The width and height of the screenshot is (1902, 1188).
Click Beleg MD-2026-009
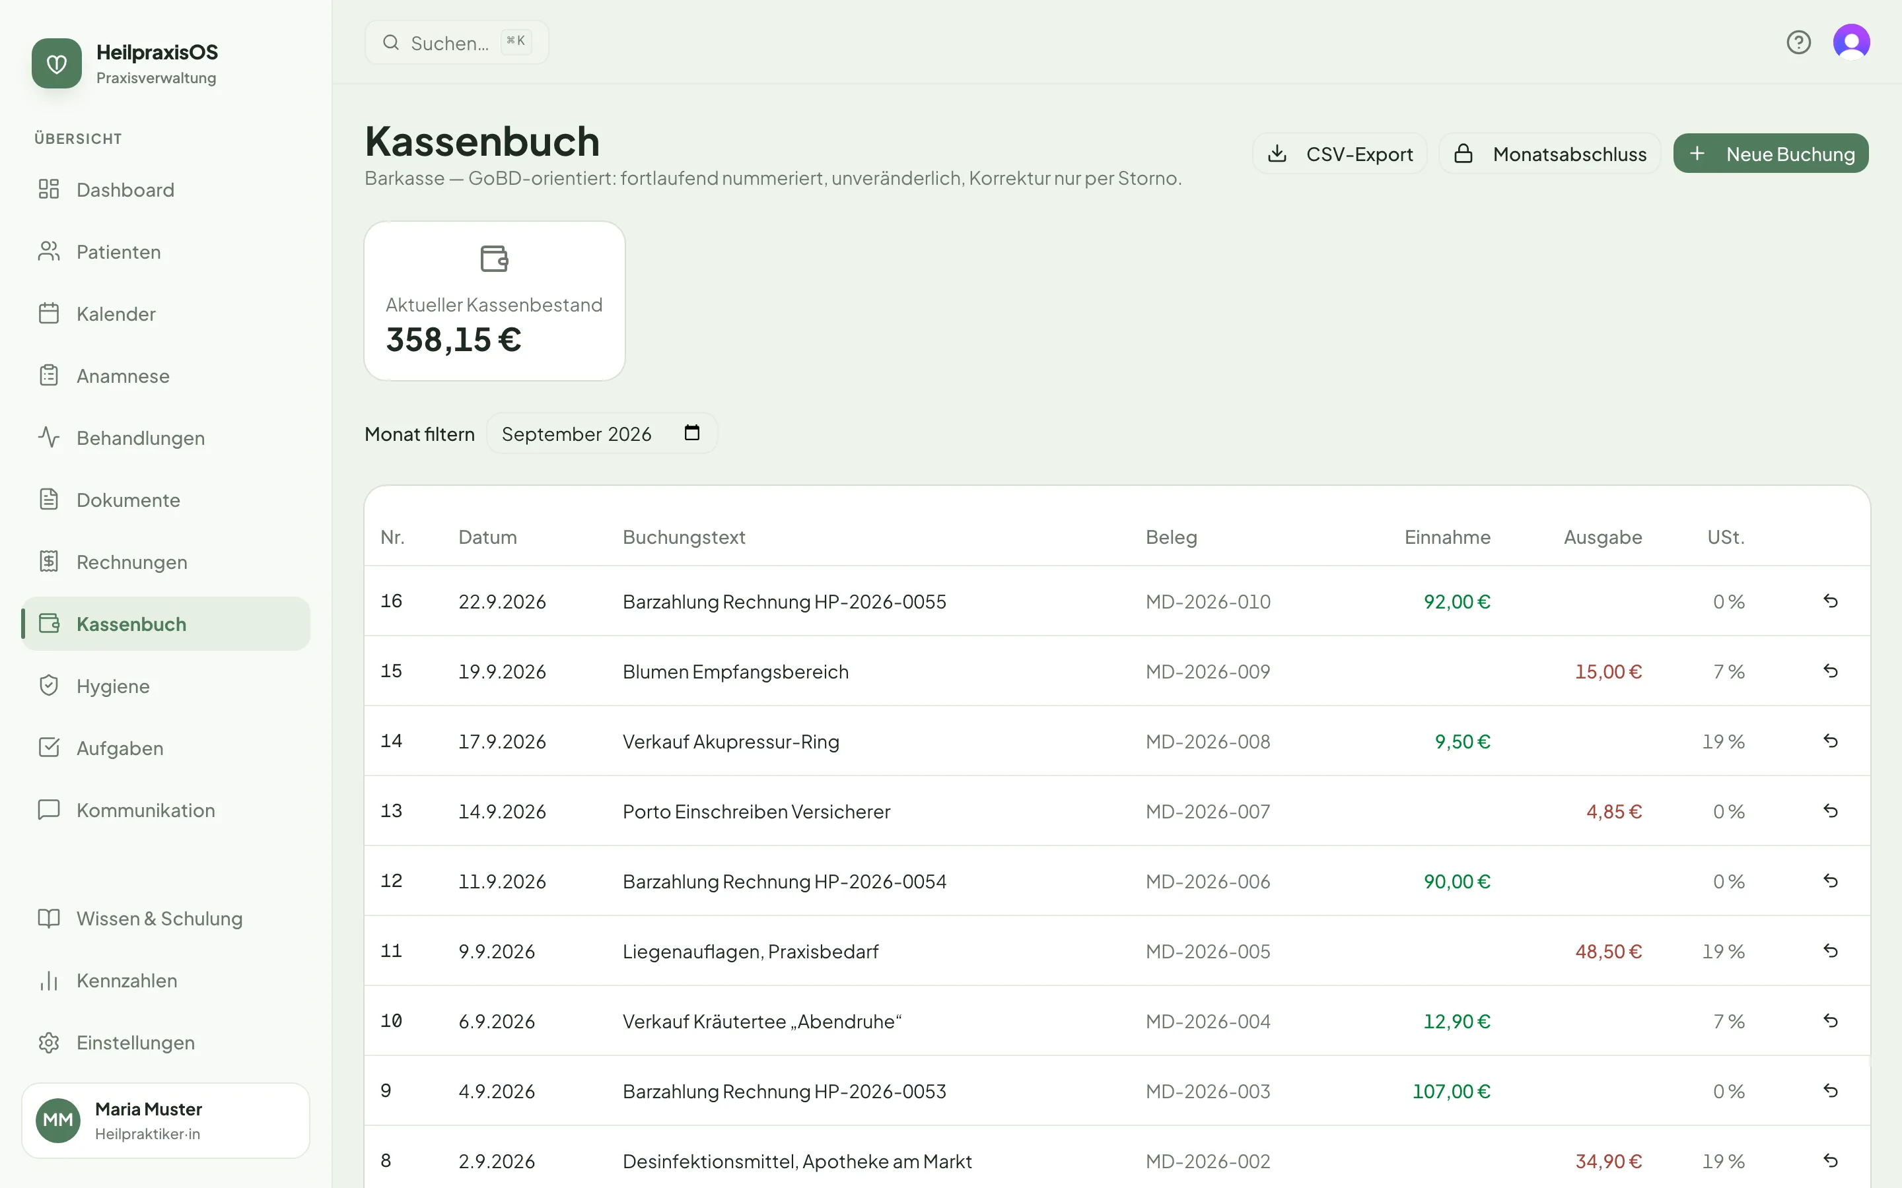(1207, 672)
